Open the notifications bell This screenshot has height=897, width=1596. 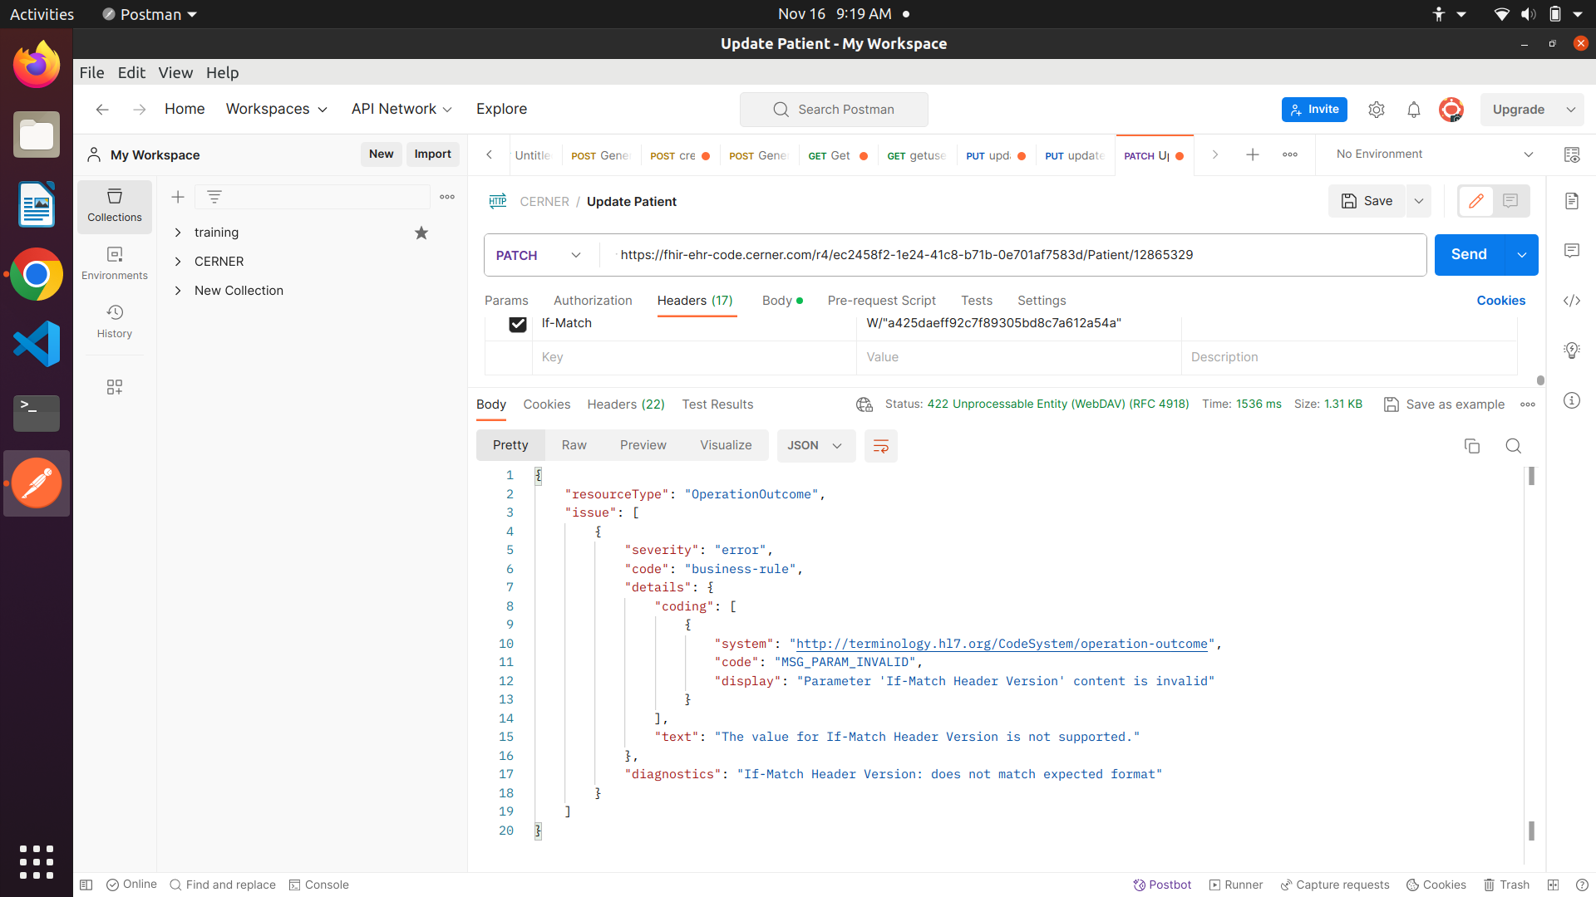pos(1414,110)
